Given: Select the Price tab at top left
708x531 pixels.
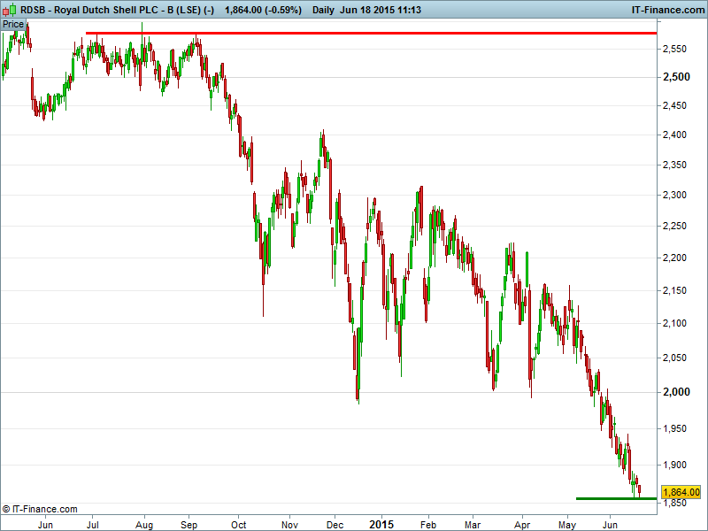Looking at the screenshot, I should pyautogui.click(x=12, y=24).
